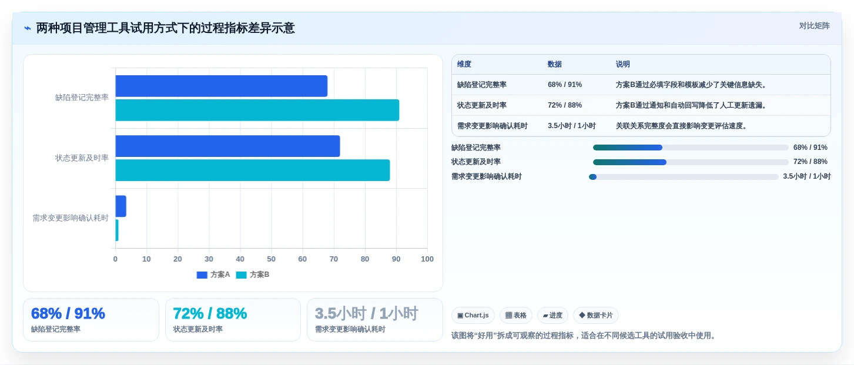Click the 72% / 88% data card

pyautogui.click(x=233, y=320)
